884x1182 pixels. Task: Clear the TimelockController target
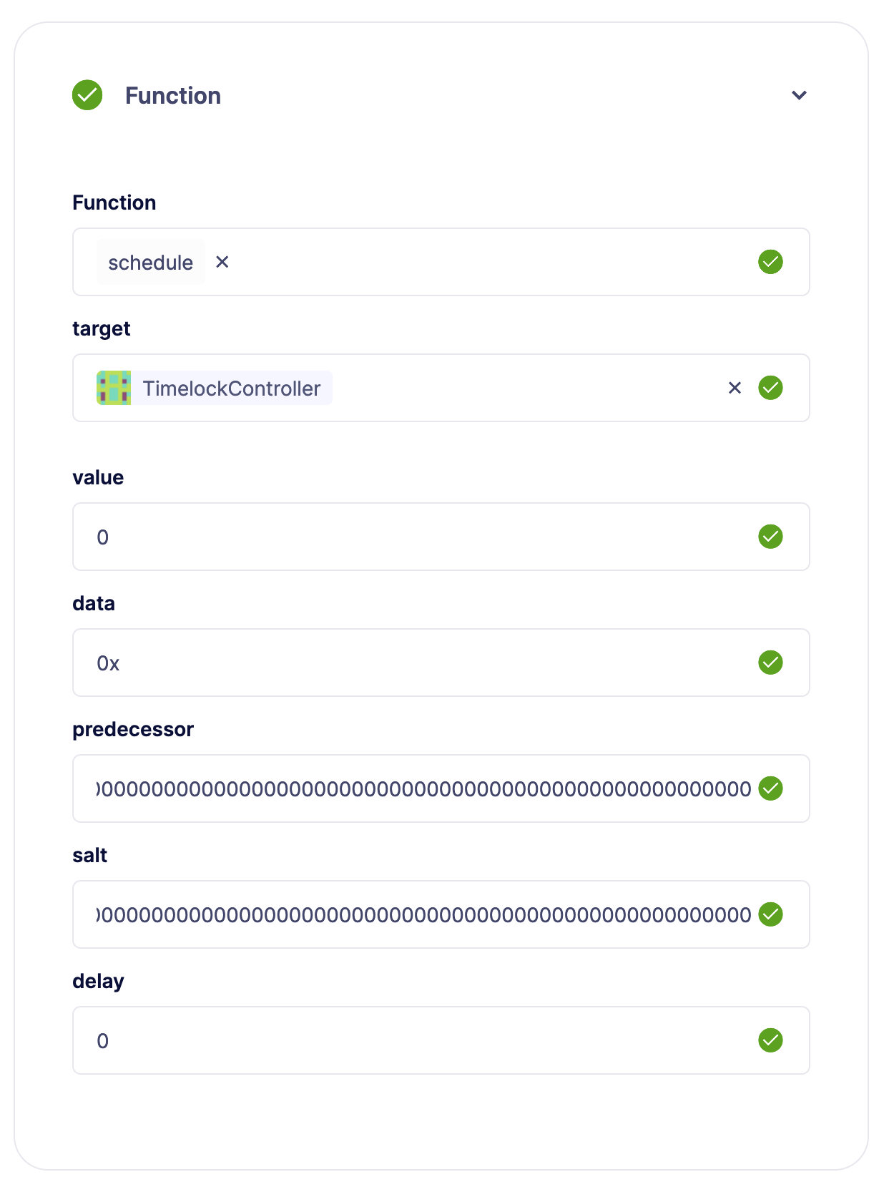tap(735, 388)
